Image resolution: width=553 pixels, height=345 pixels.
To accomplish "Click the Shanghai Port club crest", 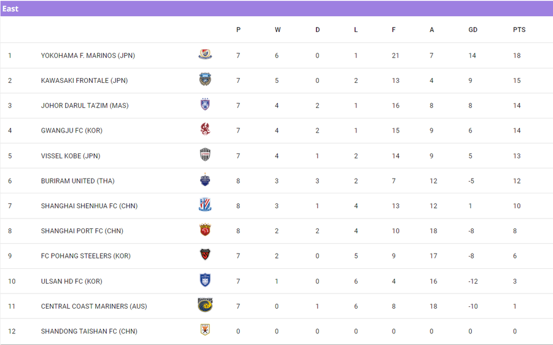I will (x=205, y=231).
